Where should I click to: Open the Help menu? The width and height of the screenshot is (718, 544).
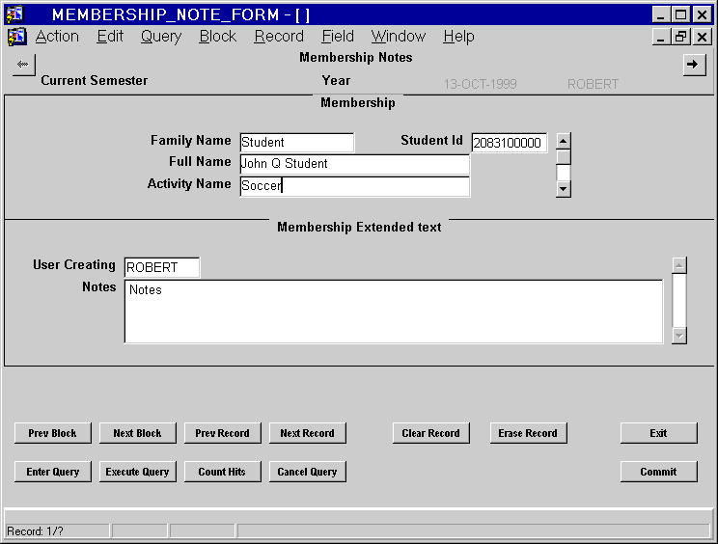pyautogui.click(x=458, y=36)
